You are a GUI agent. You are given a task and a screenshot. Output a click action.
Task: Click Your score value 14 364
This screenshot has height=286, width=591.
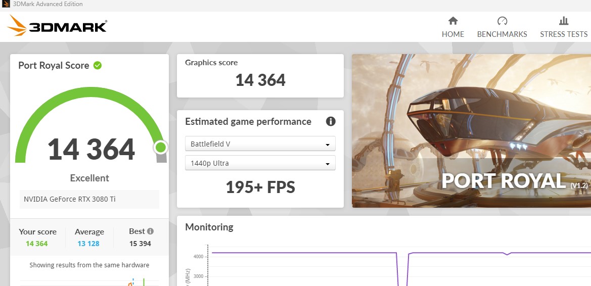tap(37, 244)
